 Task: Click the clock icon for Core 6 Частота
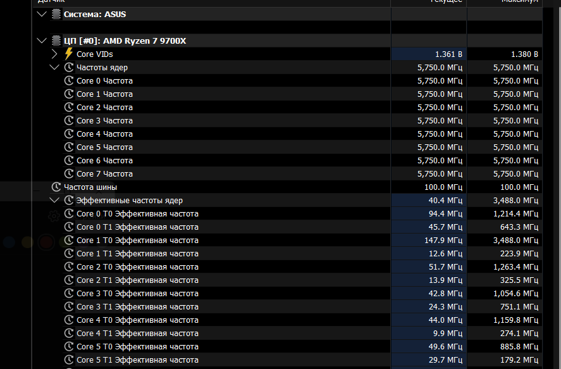pos(69,160)
